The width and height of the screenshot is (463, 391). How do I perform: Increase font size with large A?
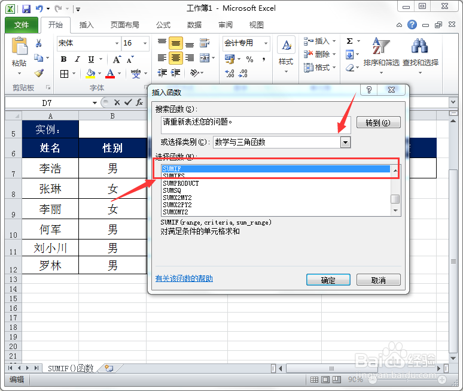pyautogui.click(x=117, y=59)
